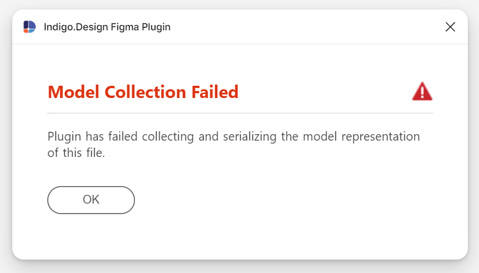Click the word "Plugin" starting the error message

click(x=64, y=137)
